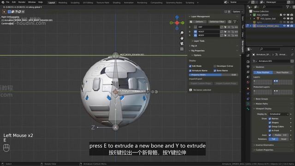Click the clipboard icon in Layer Management
This screenshot has height=166, width=295.
pos(230,22)
